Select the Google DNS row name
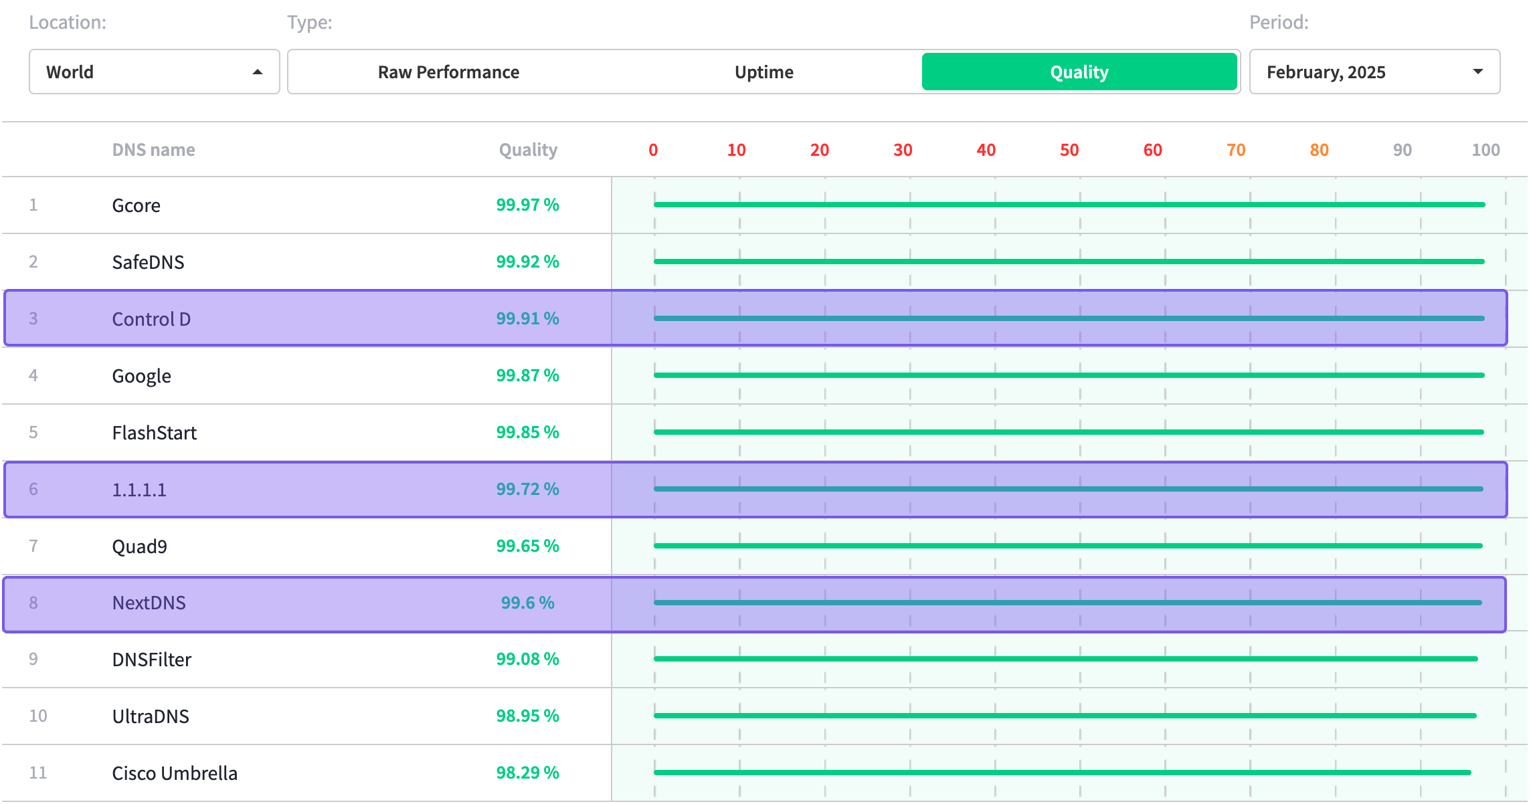The height and width of the screenshot is (804, 1531). [x=141, y=376]
